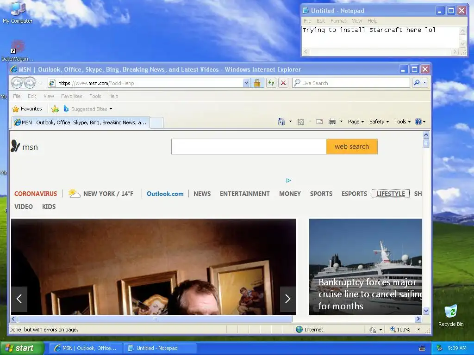The image size is (474, 355).
Task: Click the address bar URL field
Action: [148, 83]
